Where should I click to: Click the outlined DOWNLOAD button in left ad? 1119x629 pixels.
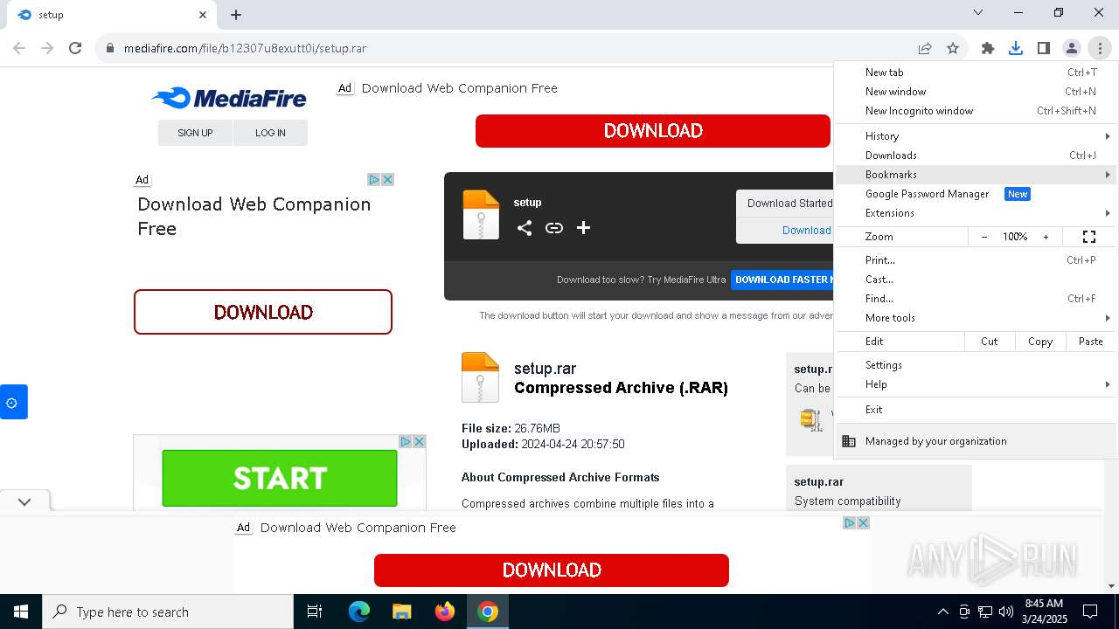click(263, 312)
